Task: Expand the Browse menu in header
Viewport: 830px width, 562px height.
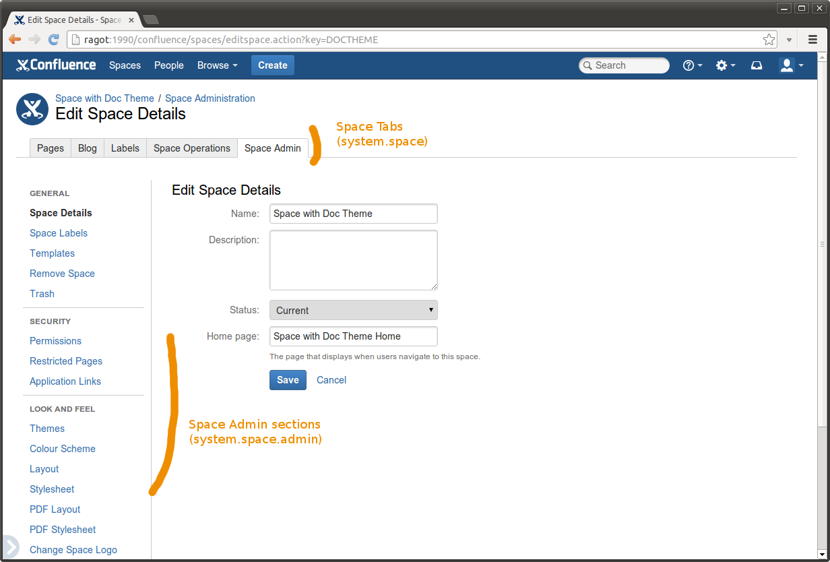Action: coord(217,65)
